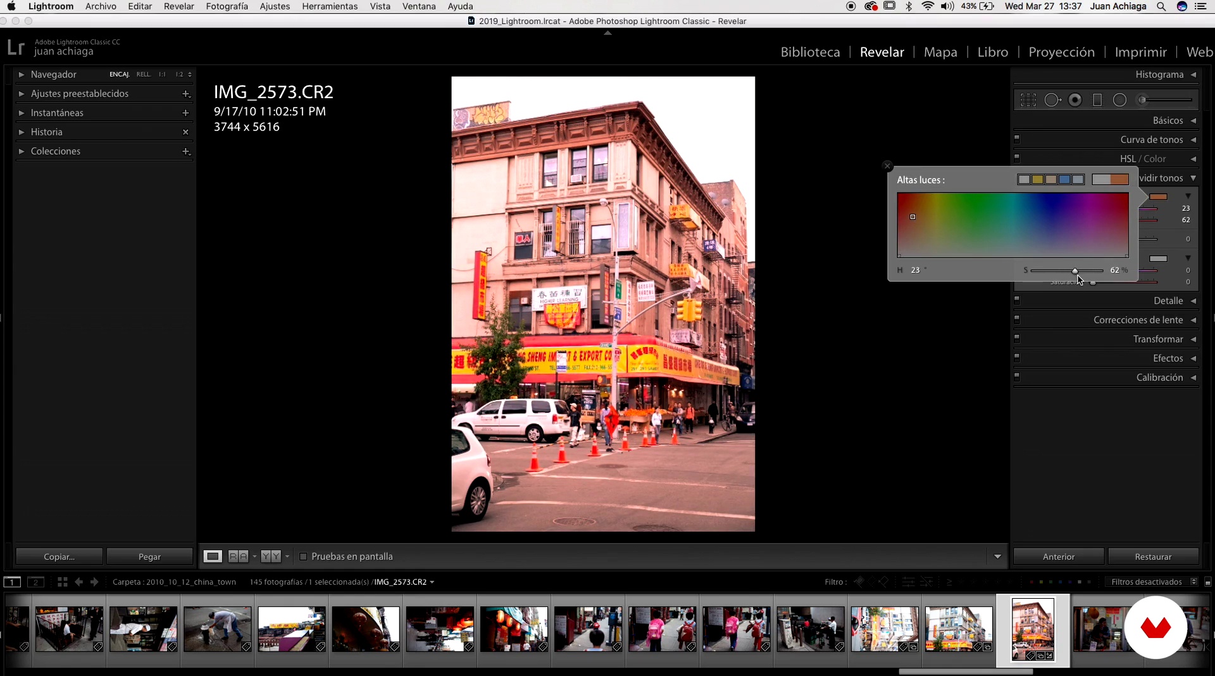1215x676 pixels.
Task: Toggle HSL / Color panel switch
Action: click(x=1017, y=157)
